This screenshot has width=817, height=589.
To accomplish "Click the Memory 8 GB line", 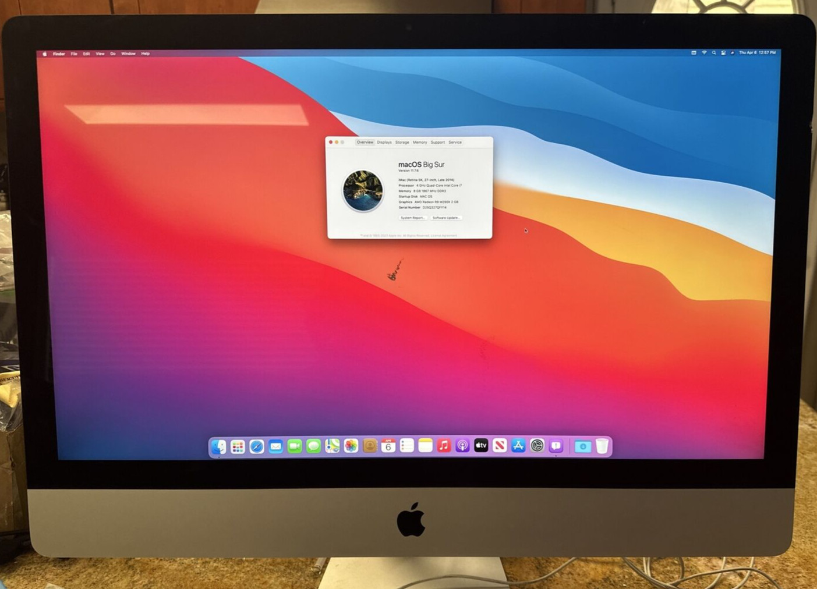I will 422,191.
